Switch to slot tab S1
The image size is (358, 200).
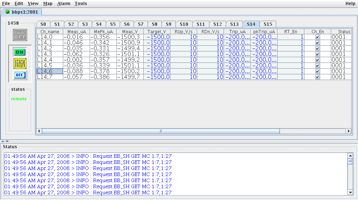click(x=57, y=24)
